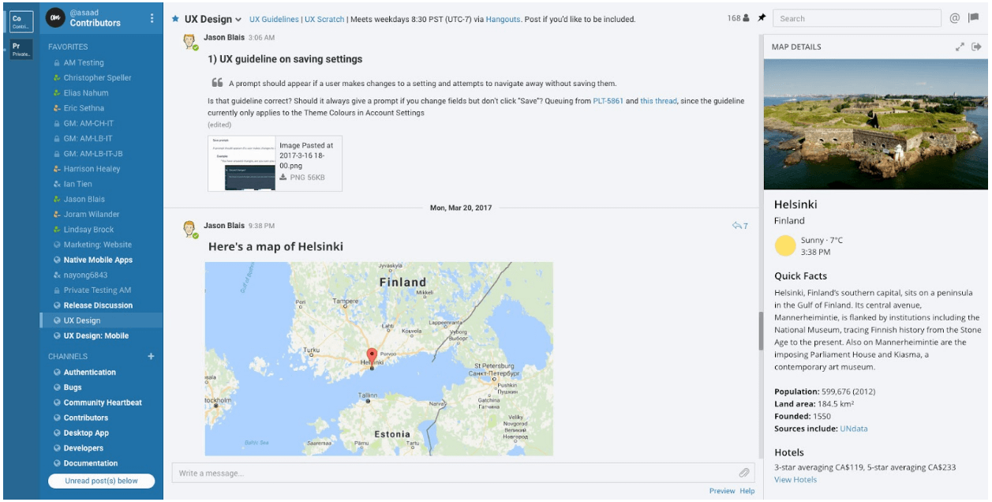View your recent @ mentions
Viewport: 992px width, 502px height.
956,17
